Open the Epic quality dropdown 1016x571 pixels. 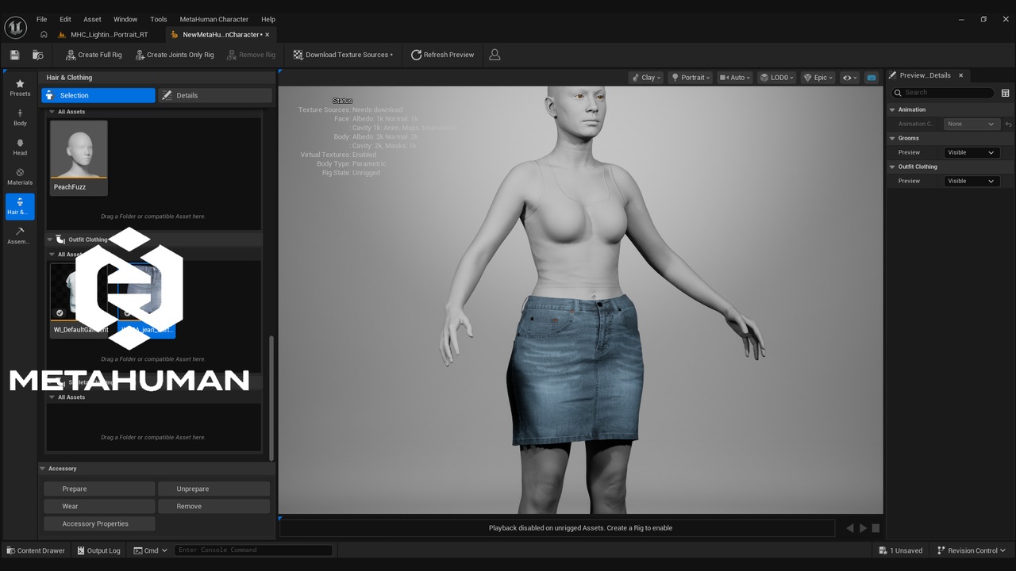point(818,78)
